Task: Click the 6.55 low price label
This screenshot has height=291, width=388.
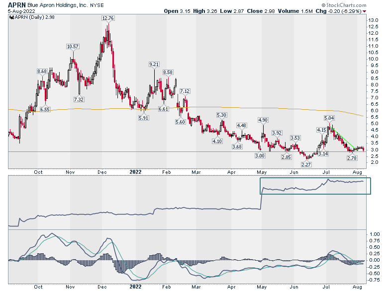Action: (45, 109)
